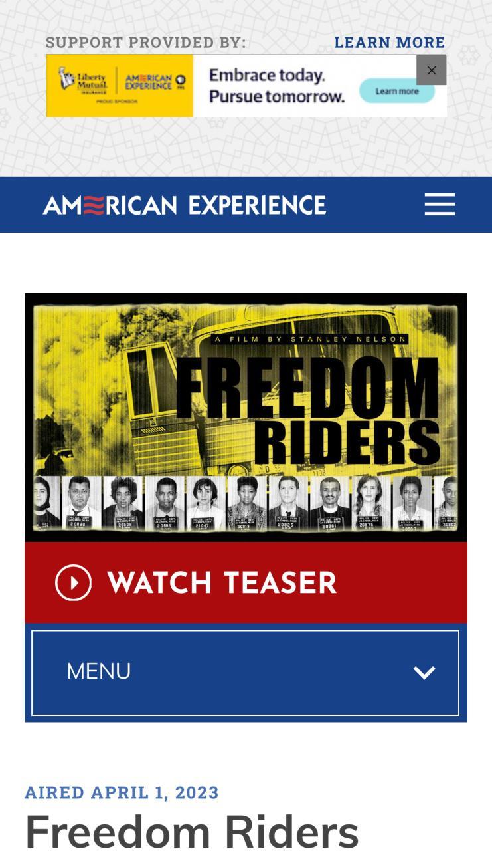Image resolution: width=492 pixels, height=851 pixels.
Task: Click the Embrace today ad text
Action: click(276, 86)
